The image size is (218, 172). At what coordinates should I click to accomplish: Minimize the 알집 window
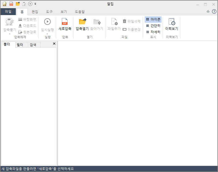198,4
